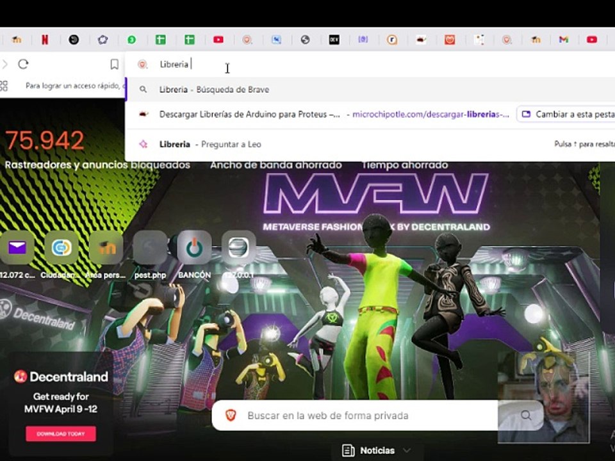Click the magnifier search button in search box

click(526, 416)
